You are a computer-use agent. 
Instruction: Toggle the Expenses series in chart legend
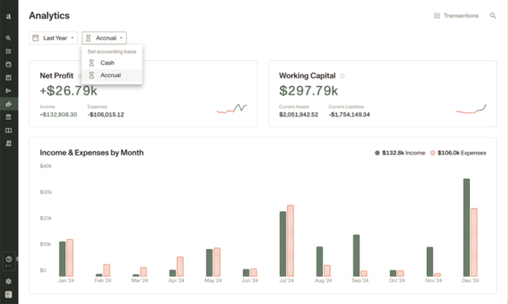tap(458, 153)
